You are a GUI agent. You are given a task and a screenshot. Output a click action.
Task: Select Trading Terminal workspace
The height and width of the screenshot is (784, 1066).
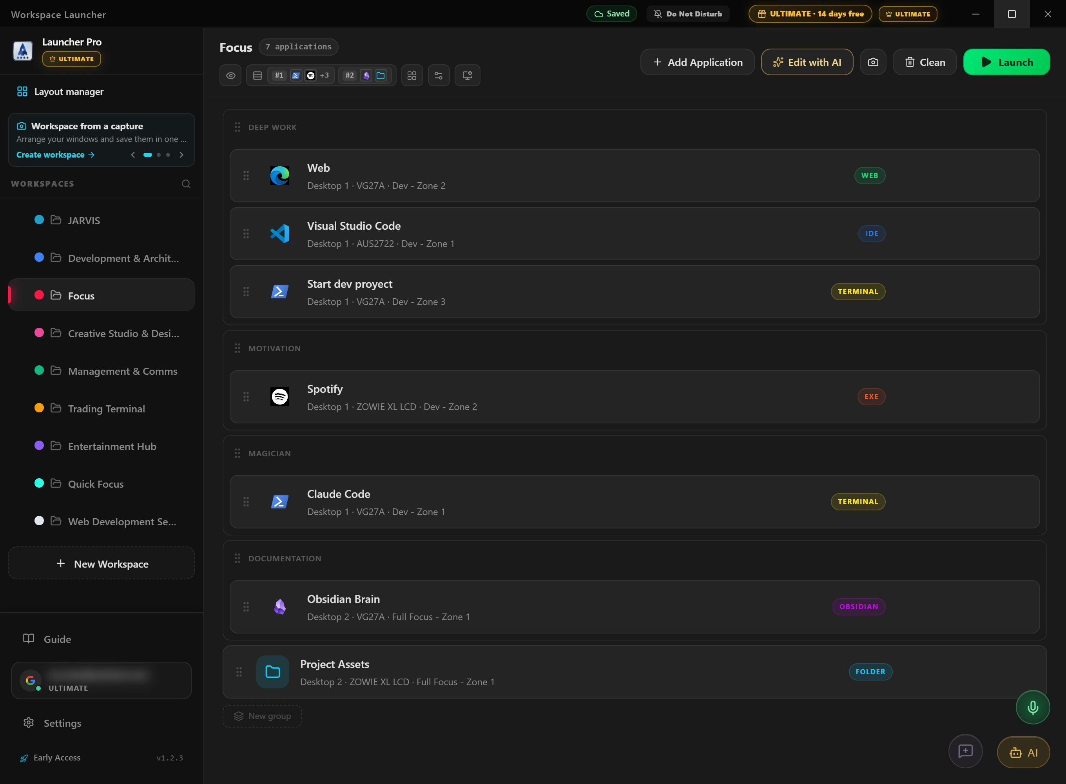pyautogui.click(x=102, y=408)
